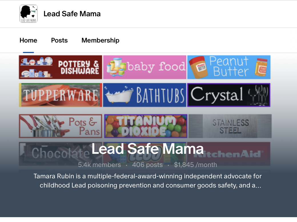Image resolution: width=297 pixels, height=222 pixels.
Task: Open the Posts tab
Action: click(59, 40)
